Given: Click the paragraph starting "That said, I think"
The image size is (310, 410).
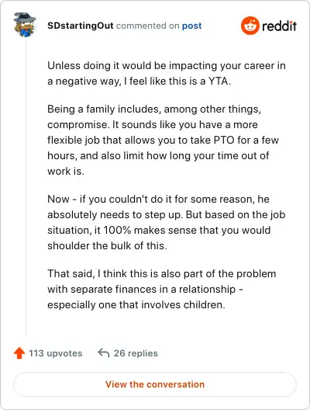Looking at the screenshot, I should tap(162, 289).
